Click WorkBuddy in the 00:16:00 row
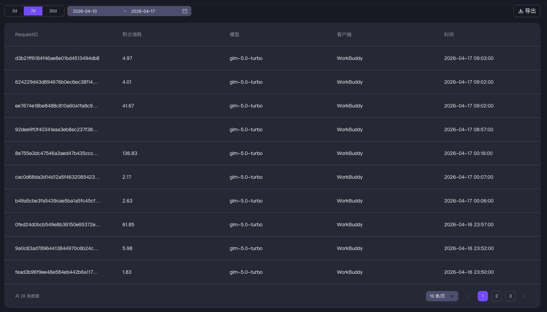The width and height of the screenshot is (547, 312). point(350,153)
